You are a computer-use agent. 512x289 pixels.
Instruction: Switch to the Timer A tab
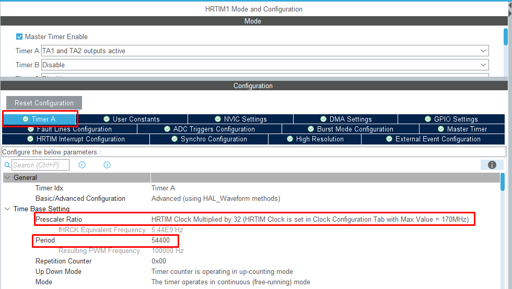pos(40,119)
